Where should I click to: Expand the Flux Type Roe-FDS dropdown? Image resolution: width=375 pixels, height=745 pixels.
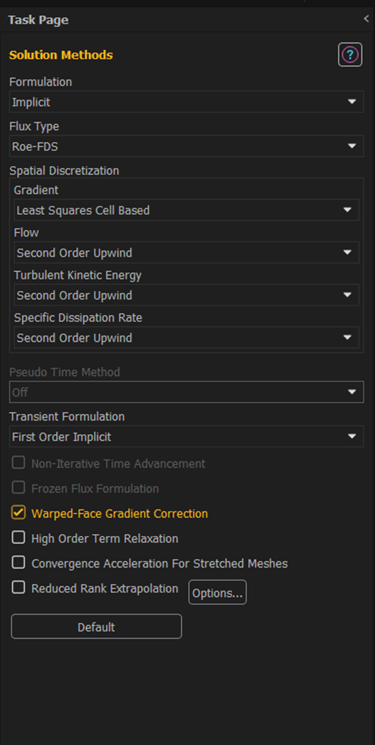[x=186, y=146]
